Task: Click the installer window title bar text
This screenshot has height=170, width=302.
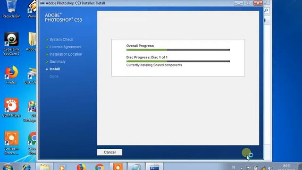Action: point(75,3)
